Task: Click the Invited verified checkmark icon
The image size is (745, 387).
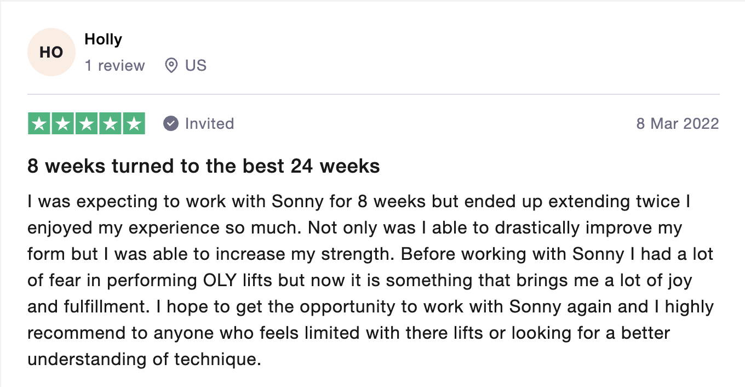Action: 171,124
